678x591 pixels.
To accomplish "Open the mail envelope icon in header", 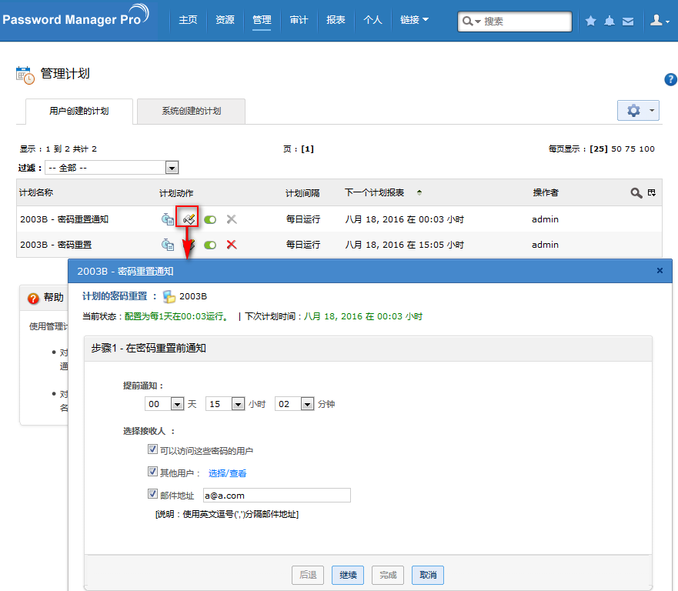I will [x=628, y=21].
